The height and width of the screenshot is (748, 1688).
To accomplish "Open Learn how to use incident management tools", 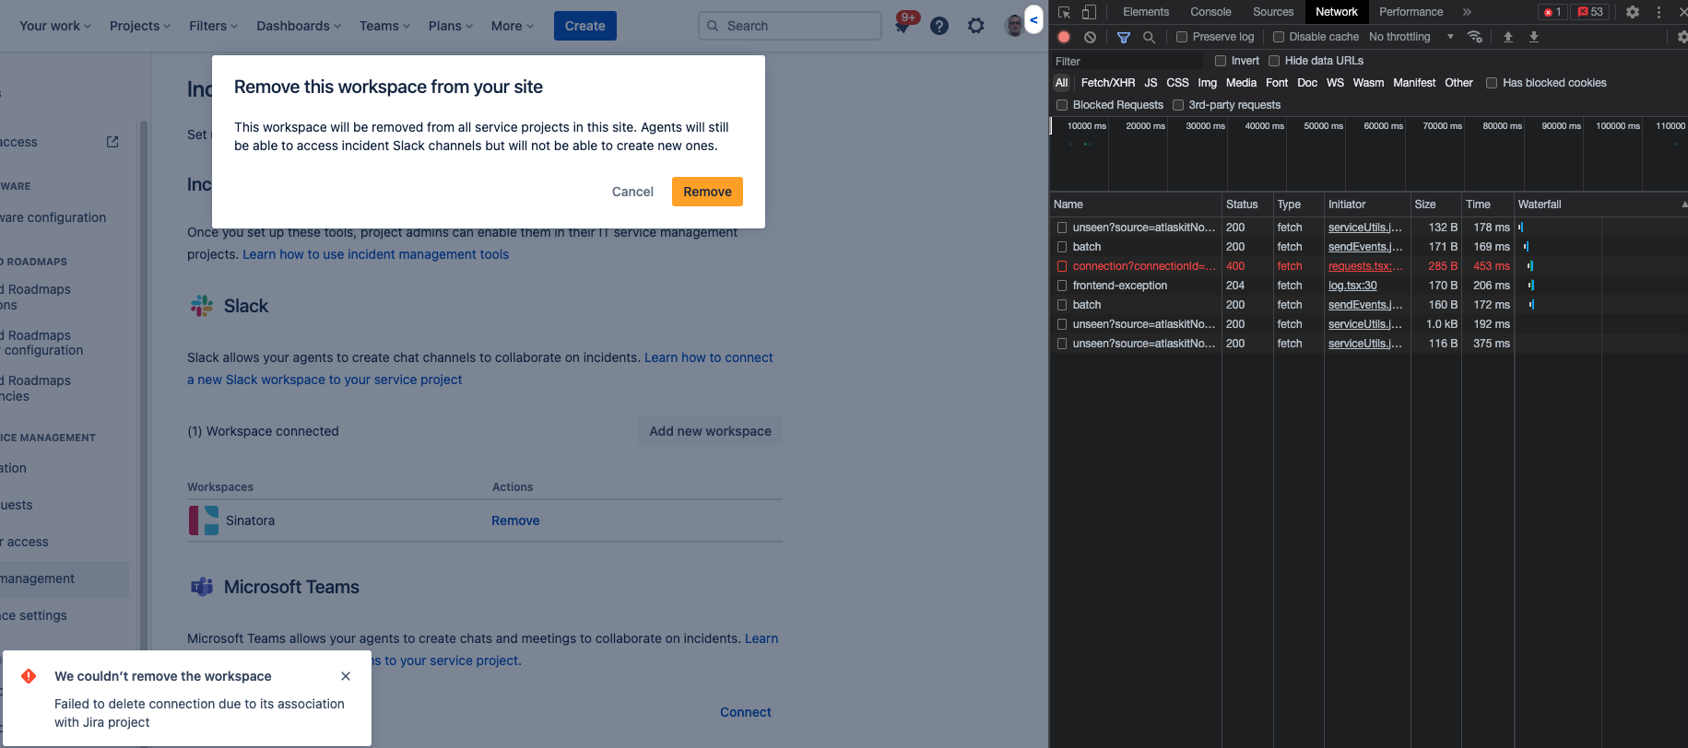I will (x=375, y=254).
